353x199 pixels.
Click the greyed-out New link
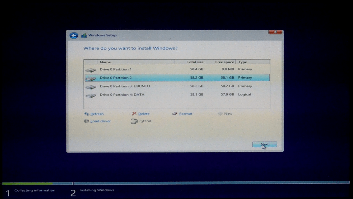click(228, 114)
